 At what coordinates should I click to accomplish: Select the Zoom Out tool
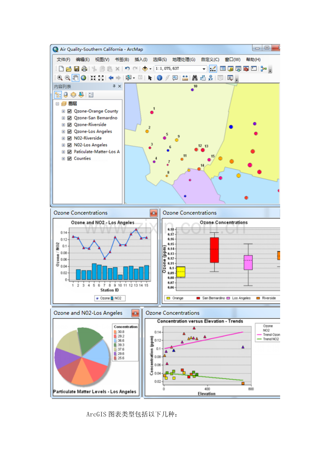[67, 78]
